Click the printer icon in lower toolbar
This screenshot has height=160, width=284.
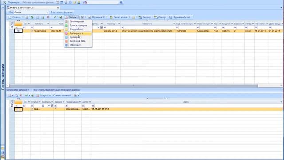coord(75,96)
